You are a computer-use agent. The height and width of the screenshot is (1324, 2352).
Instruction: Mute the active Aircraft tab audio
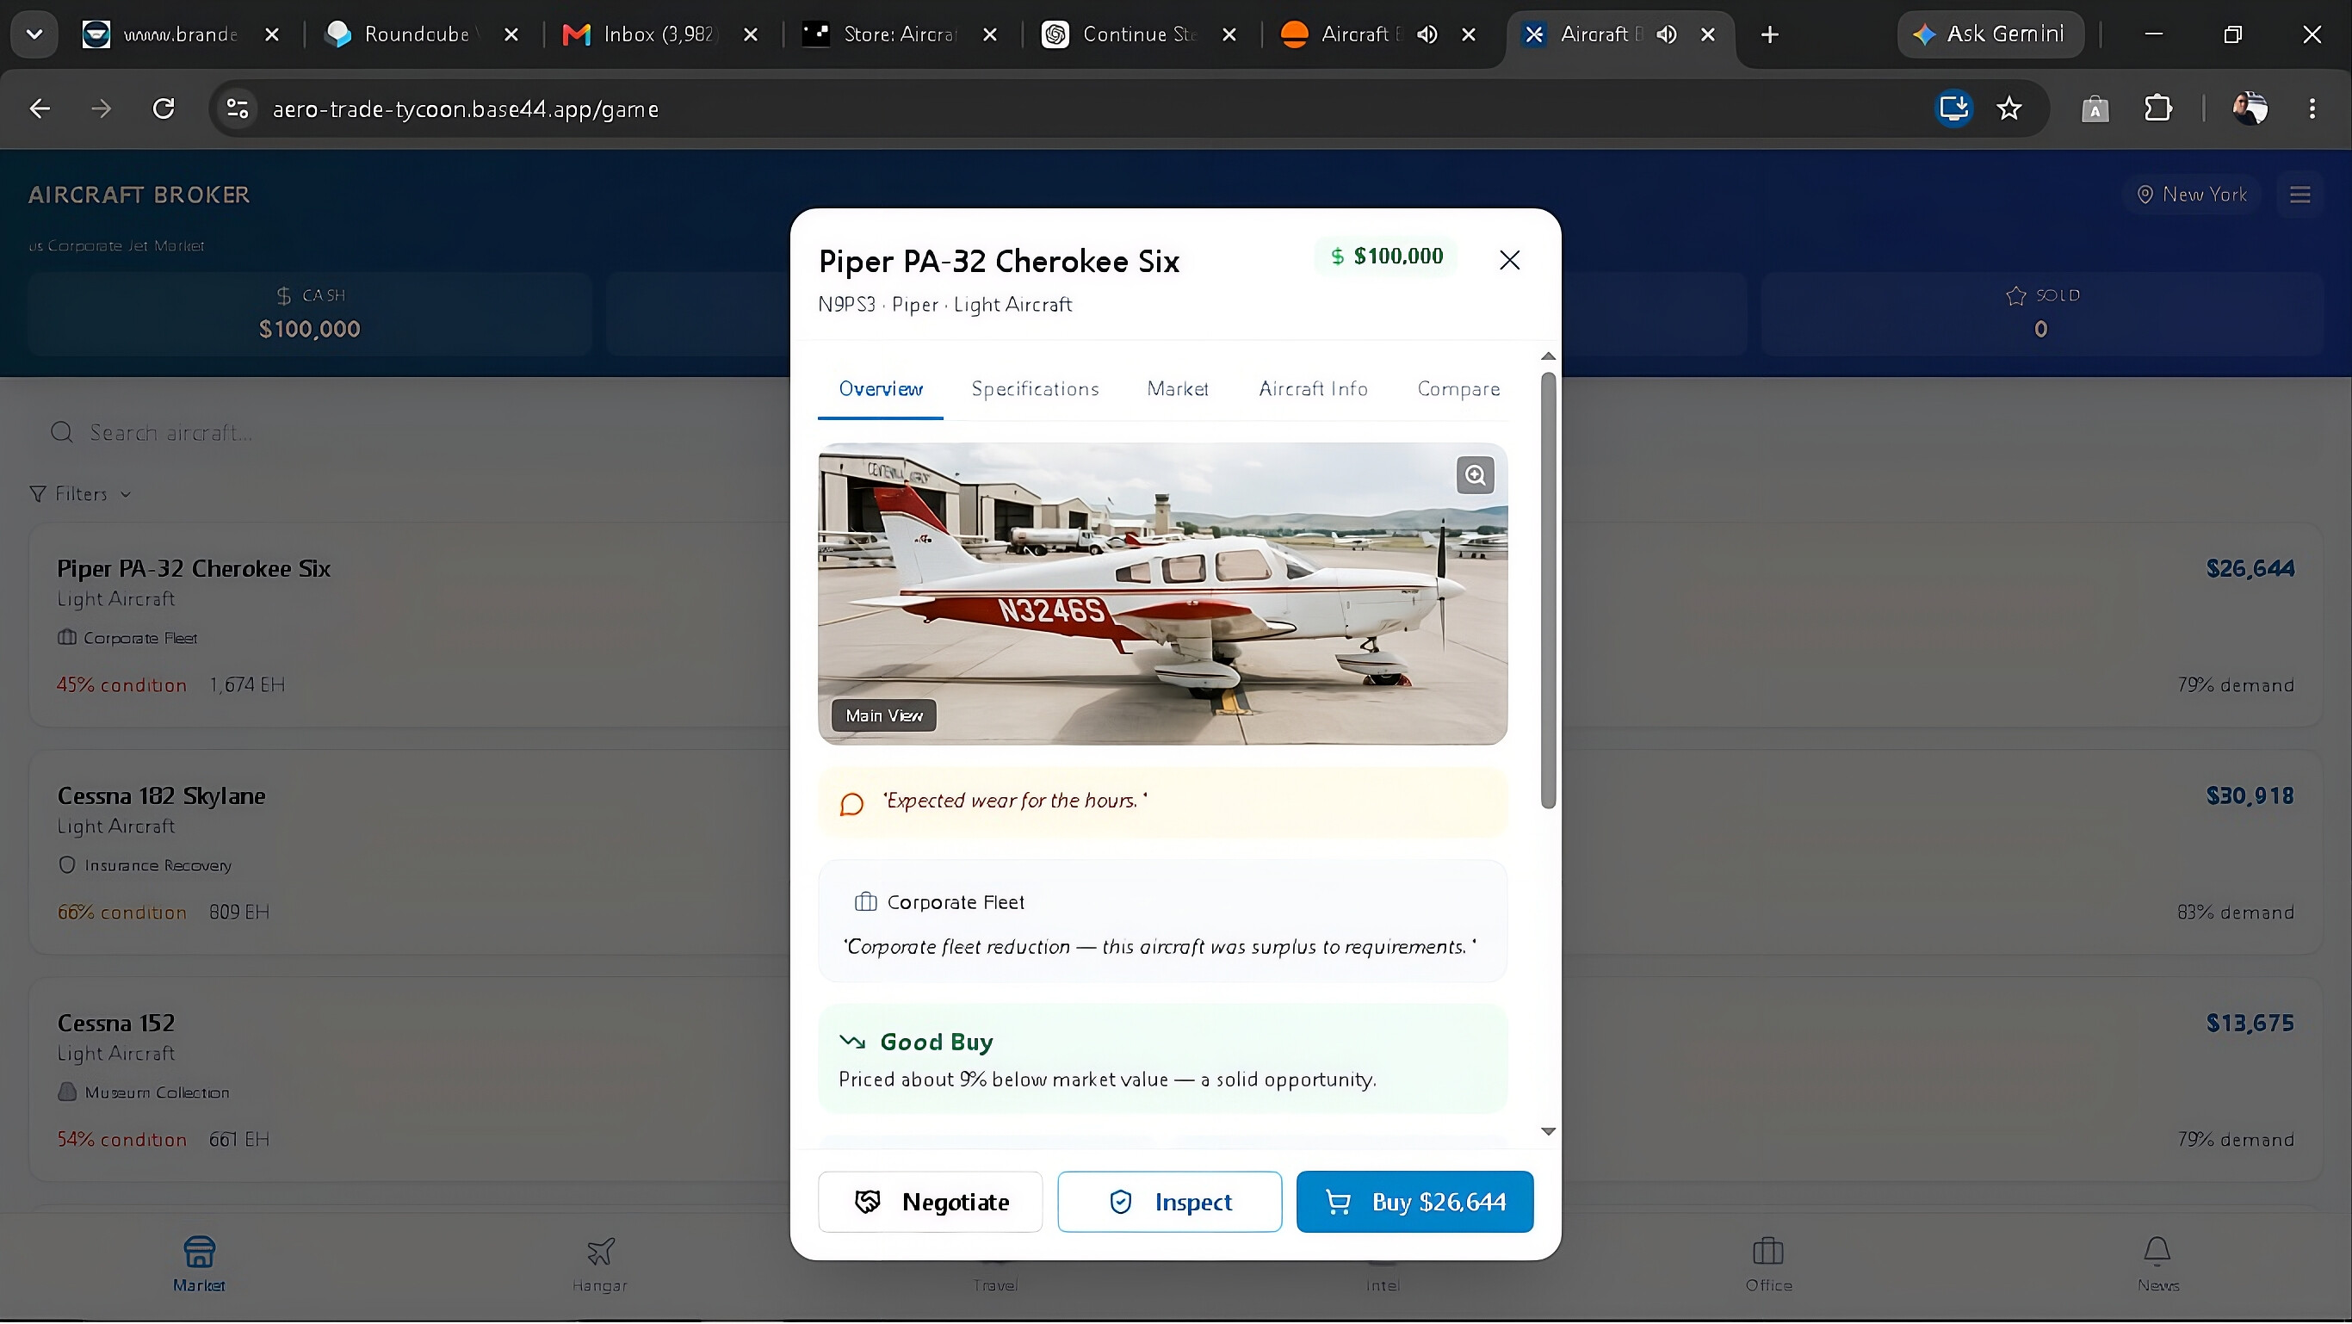[1667, 34]
